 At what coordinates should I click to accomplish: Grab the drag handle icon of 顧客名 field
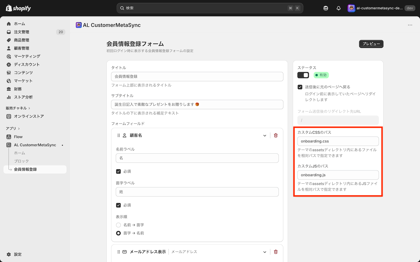[118, 135]
